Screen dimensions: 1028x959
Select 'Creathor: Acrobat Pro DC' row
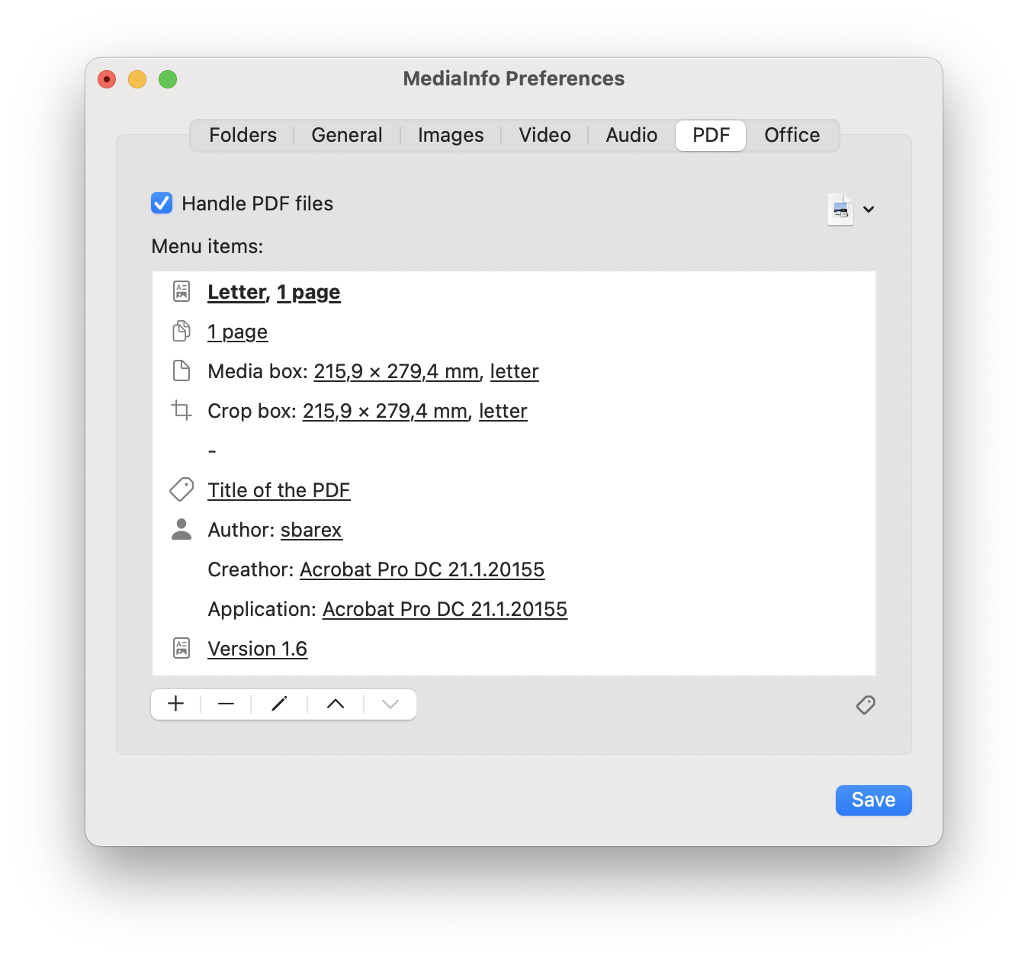514,569
